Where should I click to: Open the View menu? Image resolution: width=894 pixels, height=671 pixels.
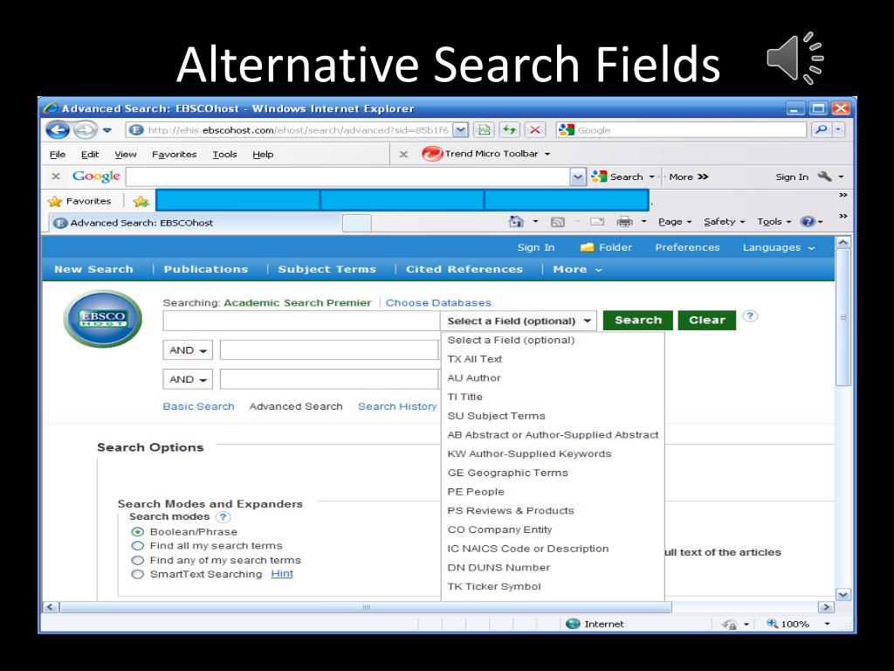click(126, 154)
